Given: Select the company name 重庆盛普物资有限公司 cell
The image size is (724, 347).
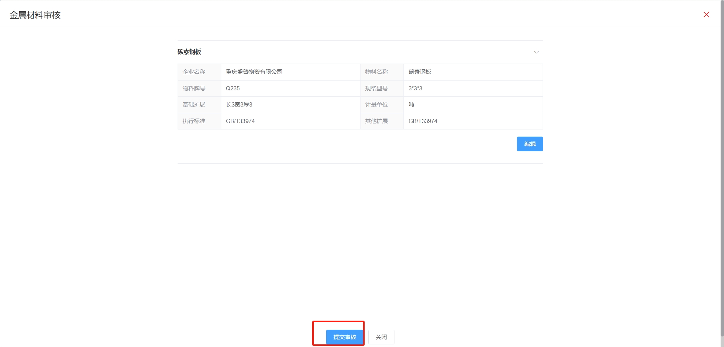Looking at the screenshot, I should pyautogui.click(x=254, y=72).
